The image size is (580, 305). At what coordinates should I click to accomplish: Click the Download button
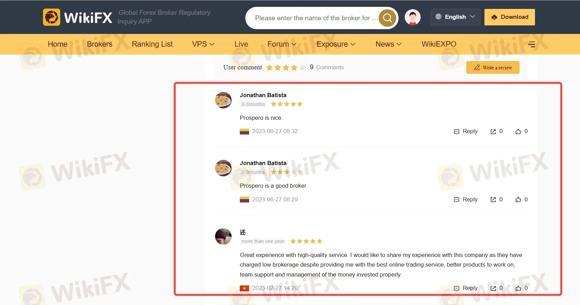pyautogui.click(x=510, y=17)
